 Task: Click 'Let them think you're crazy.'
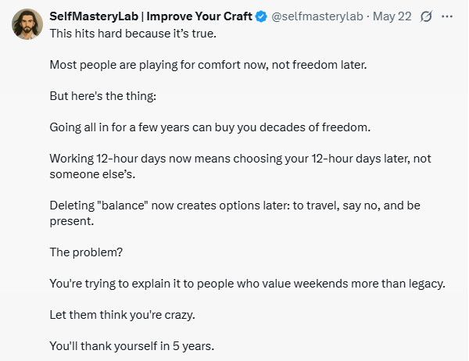123,315
